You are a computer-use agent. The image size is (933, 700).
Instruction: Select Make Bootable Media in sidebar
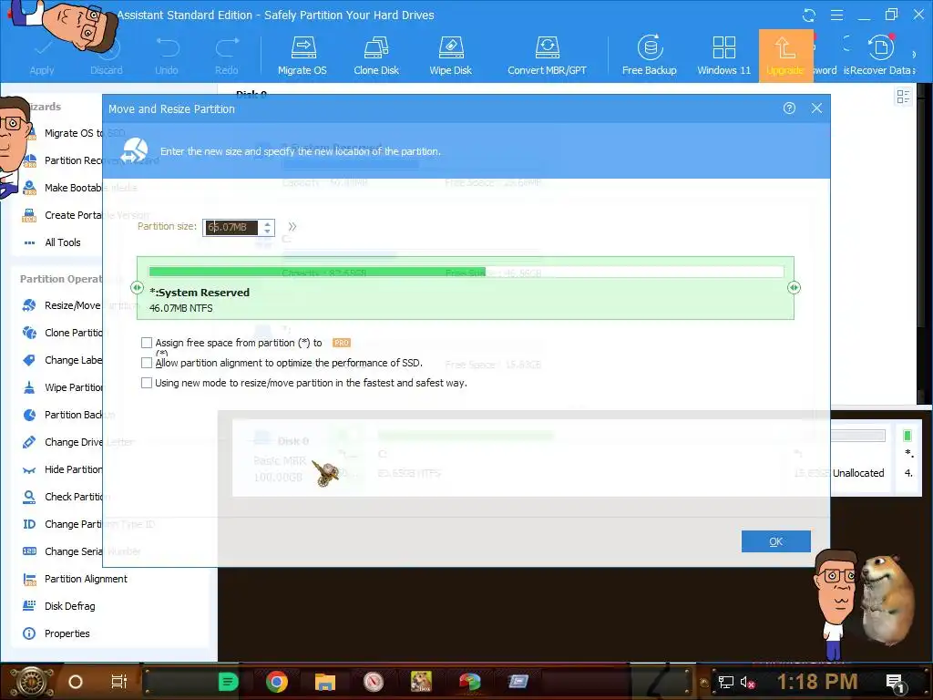[x=79, y=188]
